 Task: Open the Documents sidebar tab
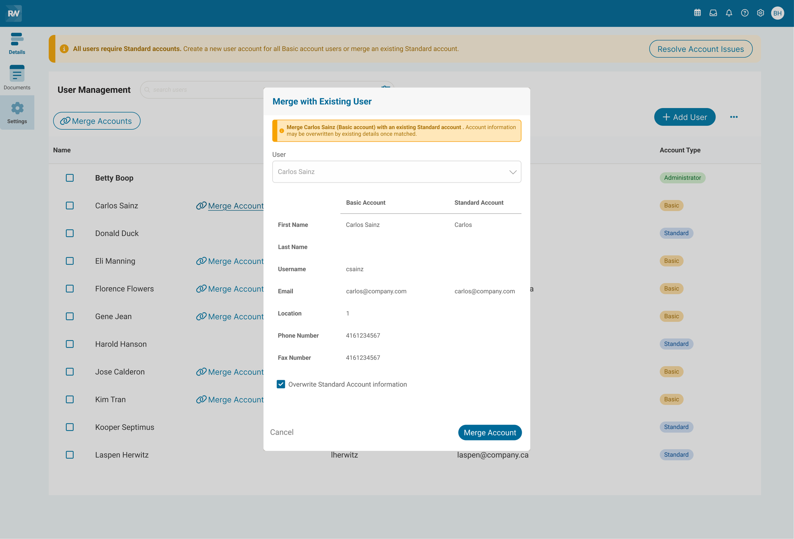click(x=17, y=78)
